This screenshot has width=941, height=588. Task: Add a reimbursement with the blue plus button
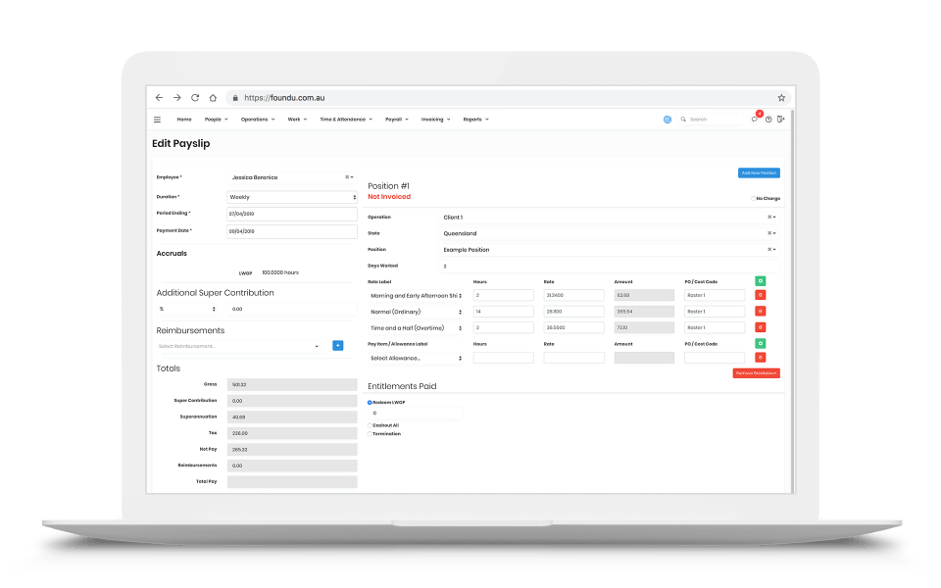[x=338, y=346]
